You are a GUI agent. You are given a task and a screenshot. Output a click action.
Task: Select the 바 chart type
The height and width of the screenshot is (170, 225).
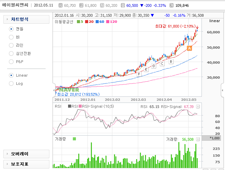click(11, 37)
